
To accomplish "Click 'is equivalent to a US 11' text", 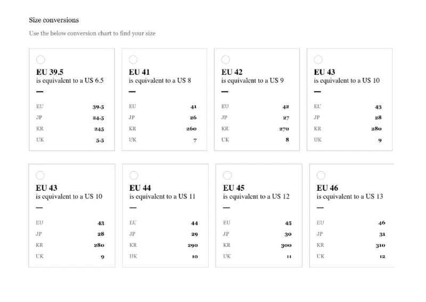I will click(x=162, y=197).
